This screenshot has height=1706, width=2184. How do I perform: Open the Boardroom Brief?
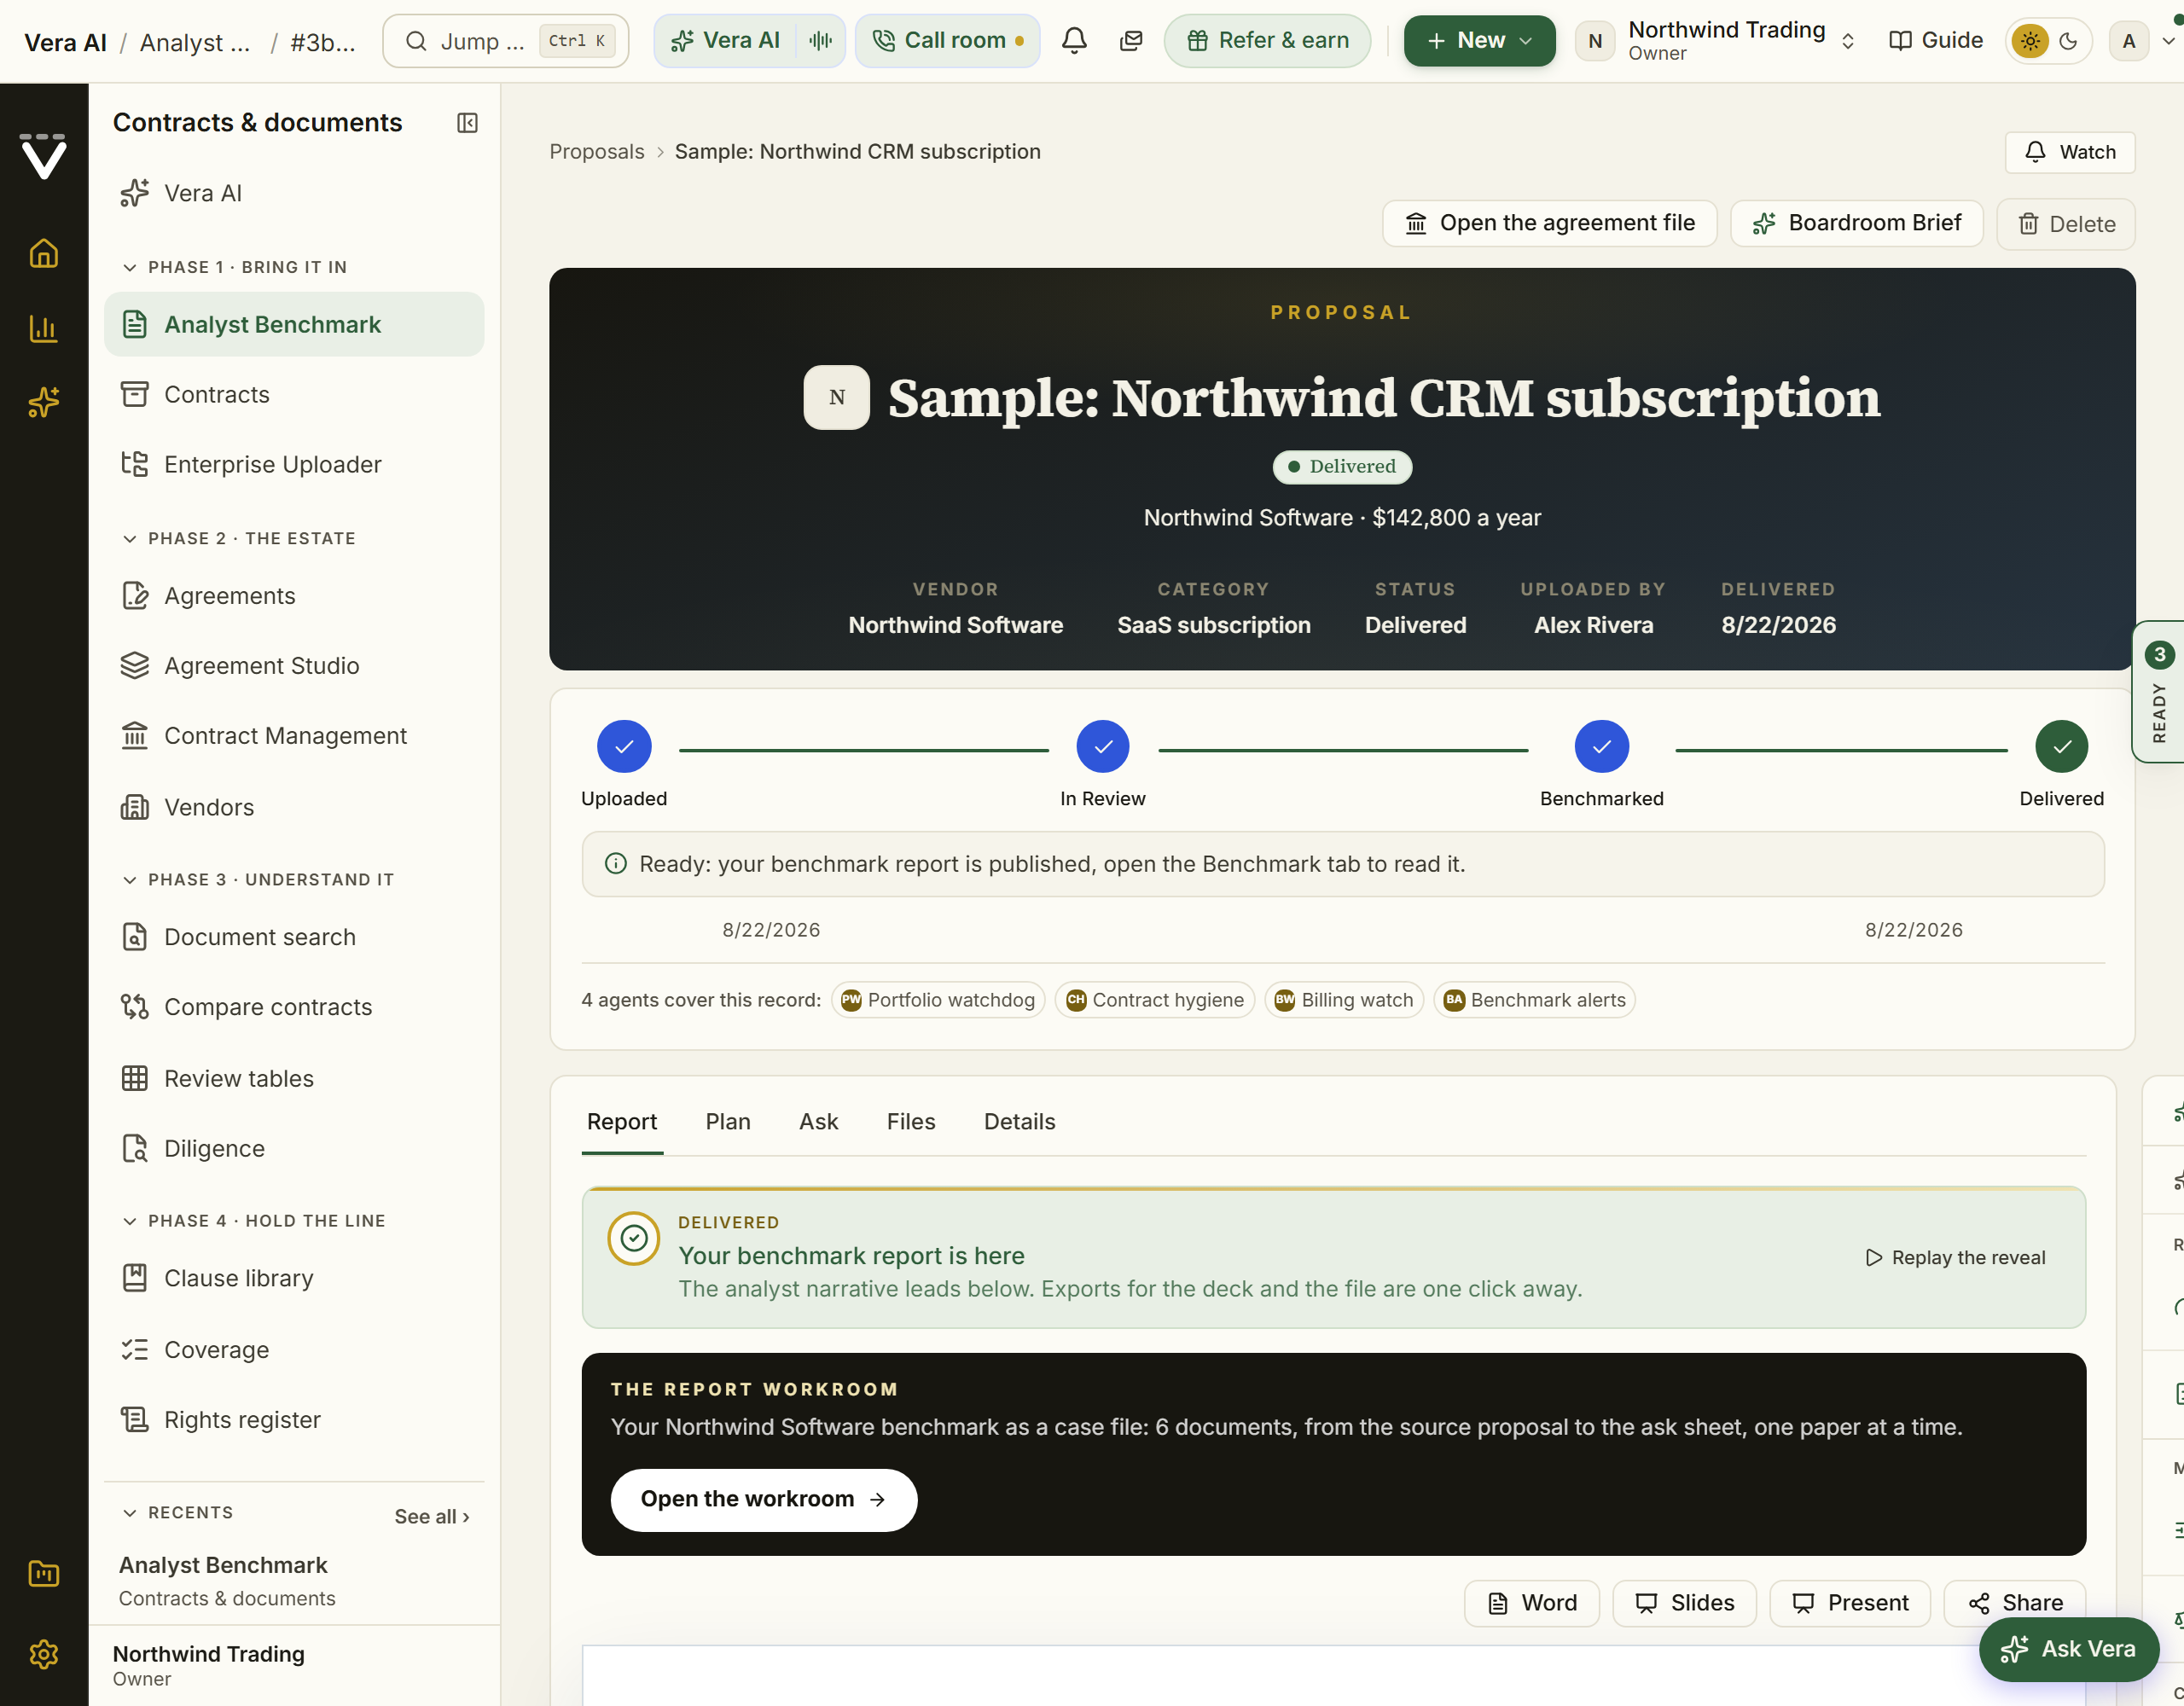tap(1856, 223)
